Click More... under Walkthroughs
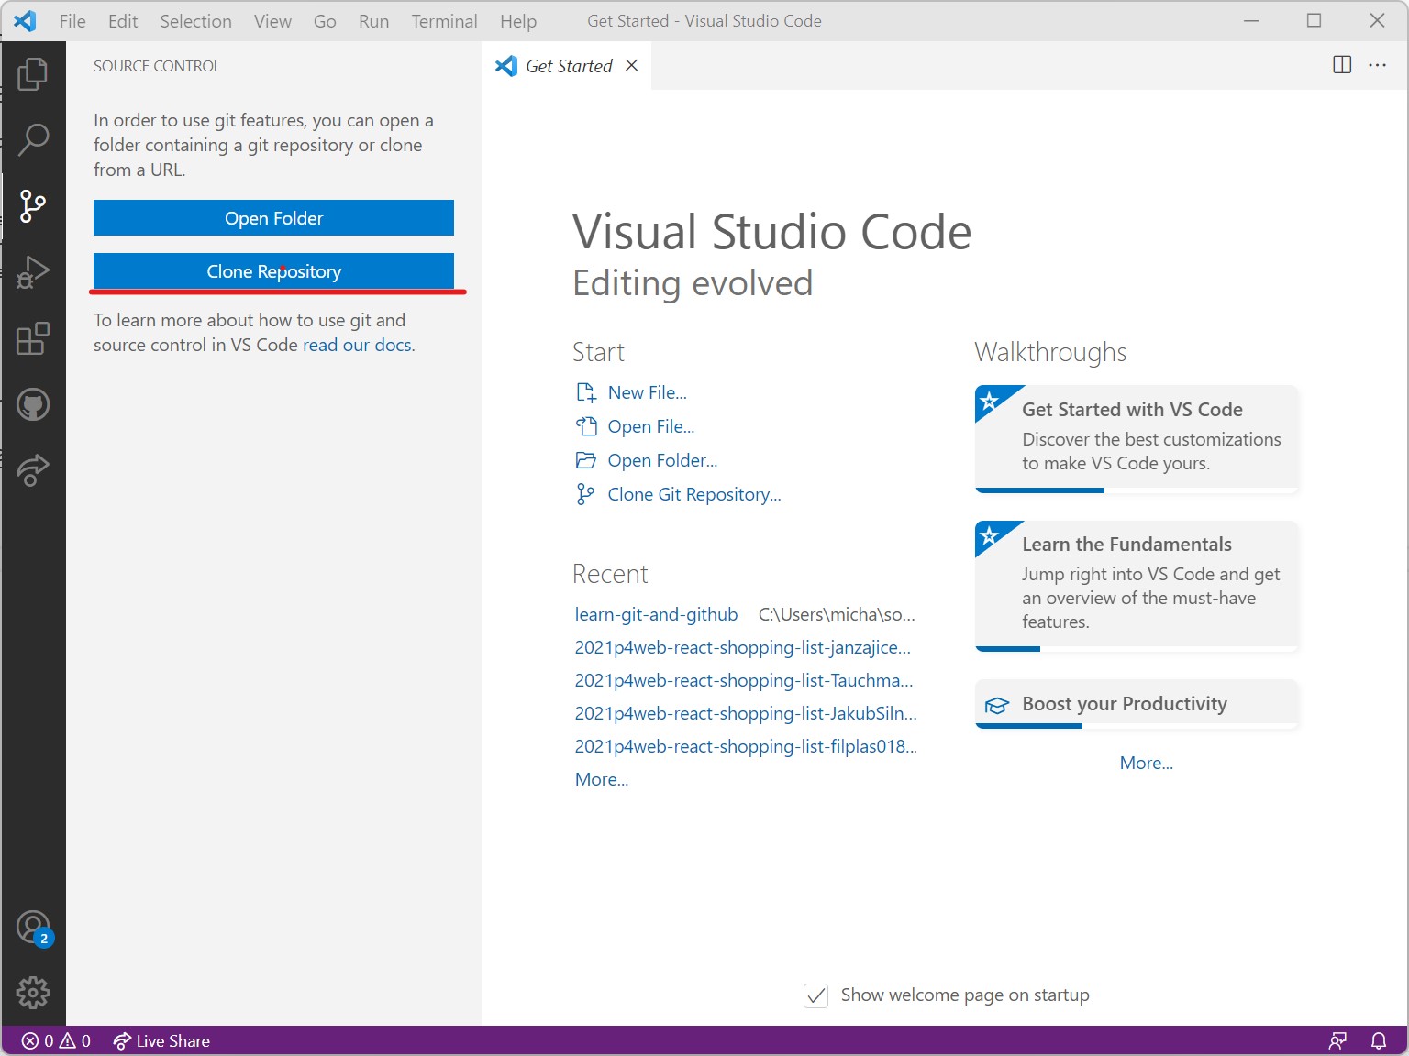 (x=1146, y=763)
